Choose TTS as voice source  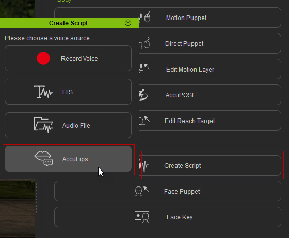[x=68, y=92]
